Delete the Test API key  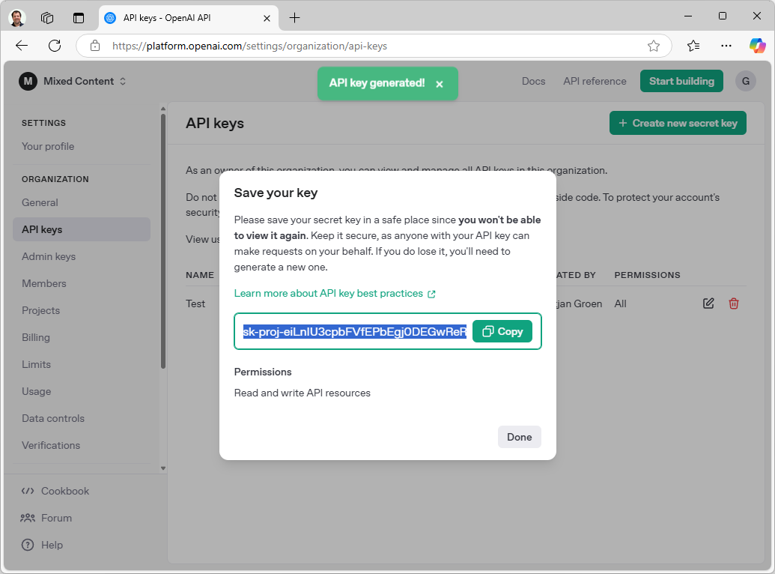[x=734, y=303]
